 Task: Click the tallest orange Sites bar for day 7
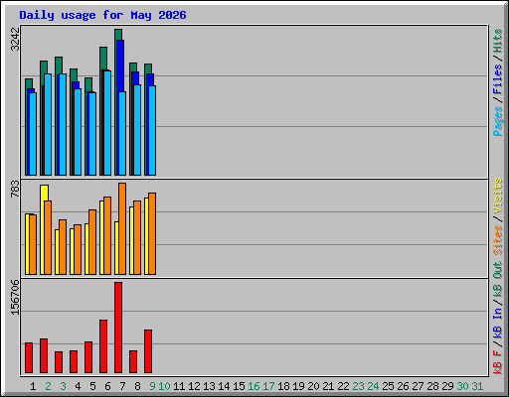pyautogui.click(x=122, y=228)
